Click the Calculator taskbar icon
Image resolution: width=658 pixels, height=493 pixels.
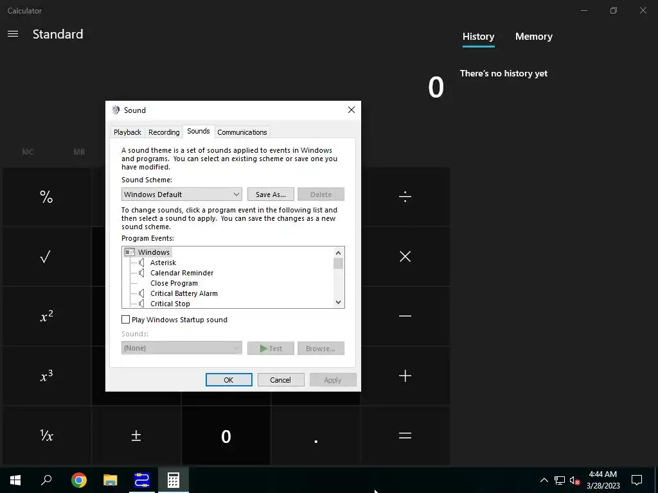click(x=173, y=480)
